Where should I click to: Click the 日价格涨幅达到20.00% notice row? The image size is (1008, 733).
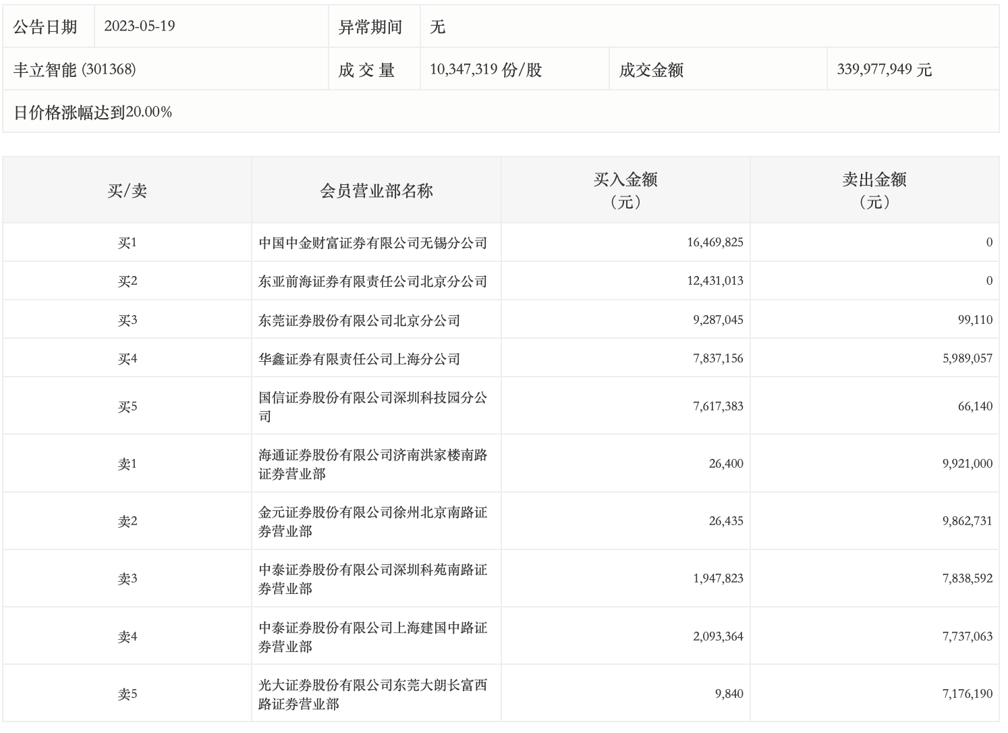click(x=93, y=112)
